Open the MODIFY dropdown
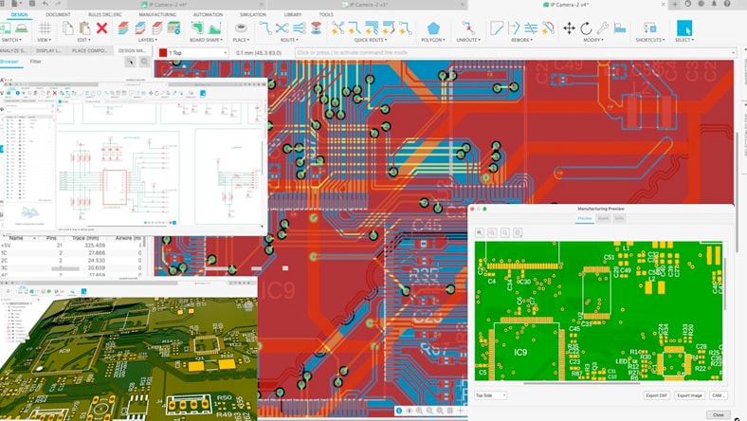747x421 pixels. click(x=593, y=40)
